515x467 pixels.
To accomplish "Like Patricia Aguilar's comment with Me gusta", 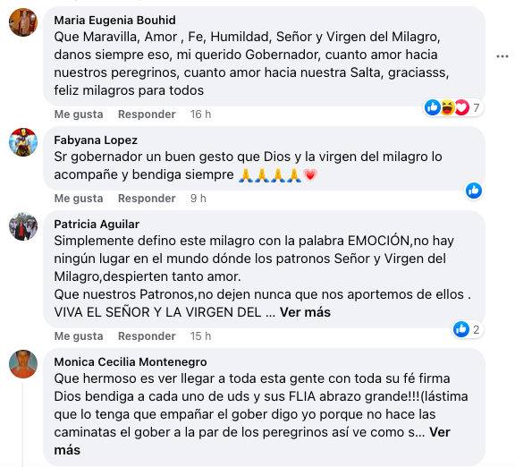I will pos(79,336).
